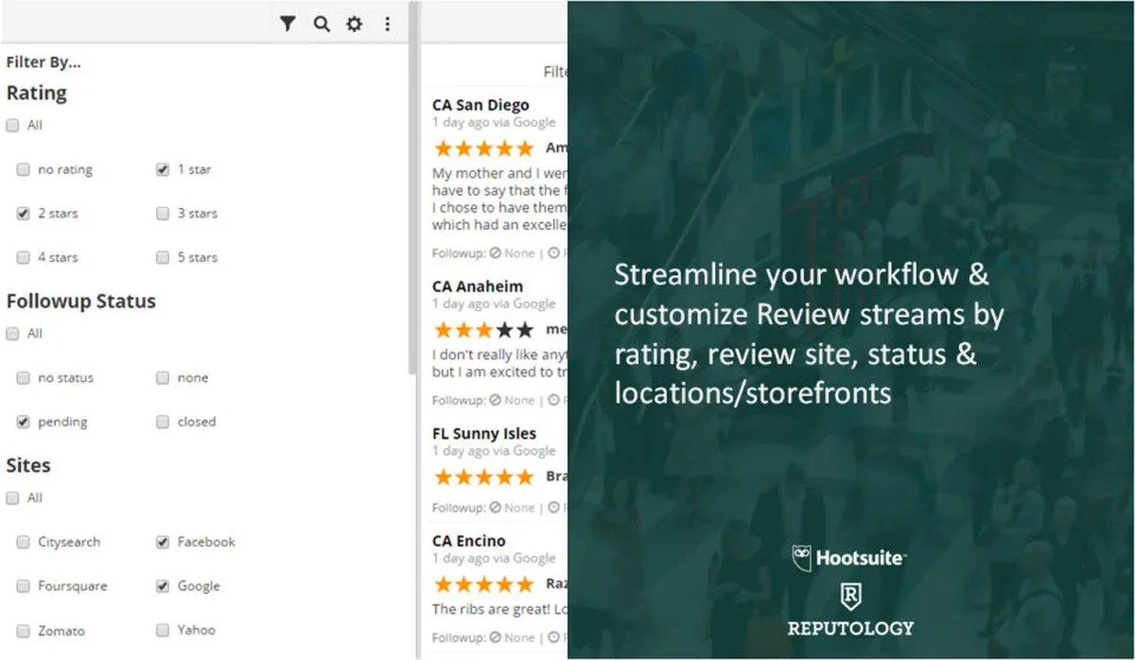Enable the 3 stars rating filter
This screenshot has height=660, width=1135.
163,214
